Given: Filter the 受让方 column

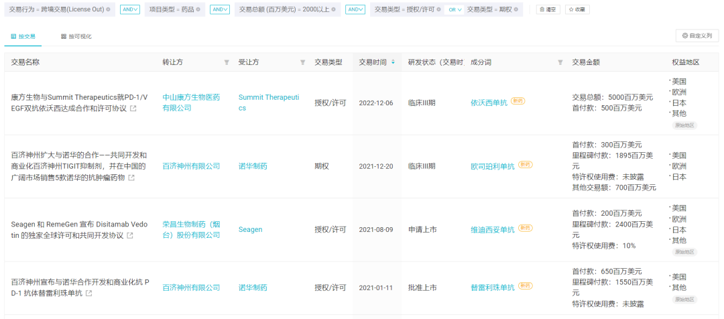Looking at the screenshot, I should pyautogui.click(x=303, y=62).
